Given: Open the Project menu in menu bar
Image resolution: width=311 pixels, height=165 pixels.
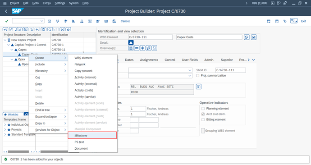Looking at the screenshot, I should click(14, 3).
